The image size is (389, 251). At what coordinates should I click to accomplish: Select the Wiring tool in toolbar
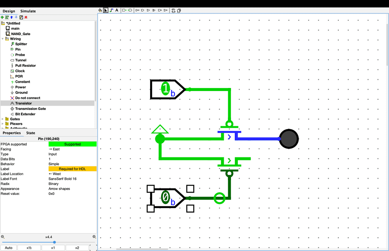[111, 10]
